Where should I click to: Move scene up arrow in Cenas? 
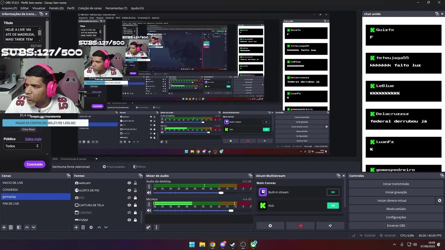pyautogui.click(x=27, y=227)
